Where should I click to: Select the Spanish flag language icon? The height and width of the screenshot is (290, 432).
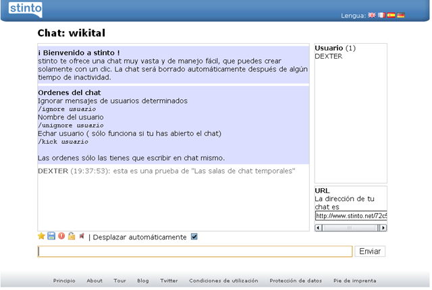click(x=391, y=15)
